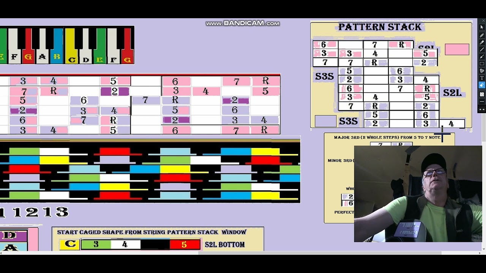Click red 5 cell in caged shape row
Viewport: 486px width, 273px height.
(x=185, y=245)
